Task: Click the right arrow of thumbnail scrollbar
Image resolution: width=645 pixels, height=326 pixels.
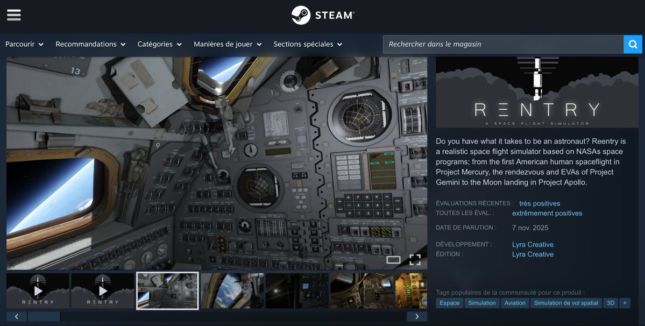Action: pos(417,316)
